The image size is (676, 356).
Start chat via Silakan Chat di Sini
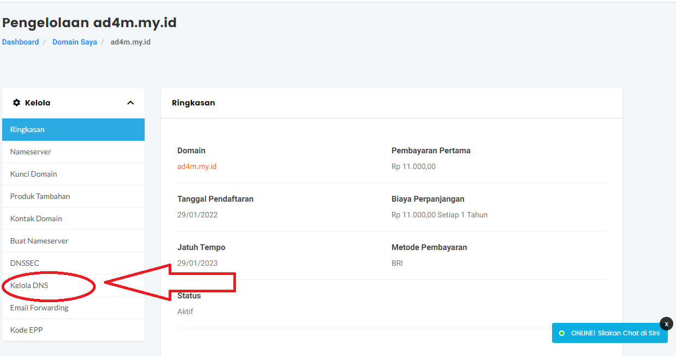point(615,333)
